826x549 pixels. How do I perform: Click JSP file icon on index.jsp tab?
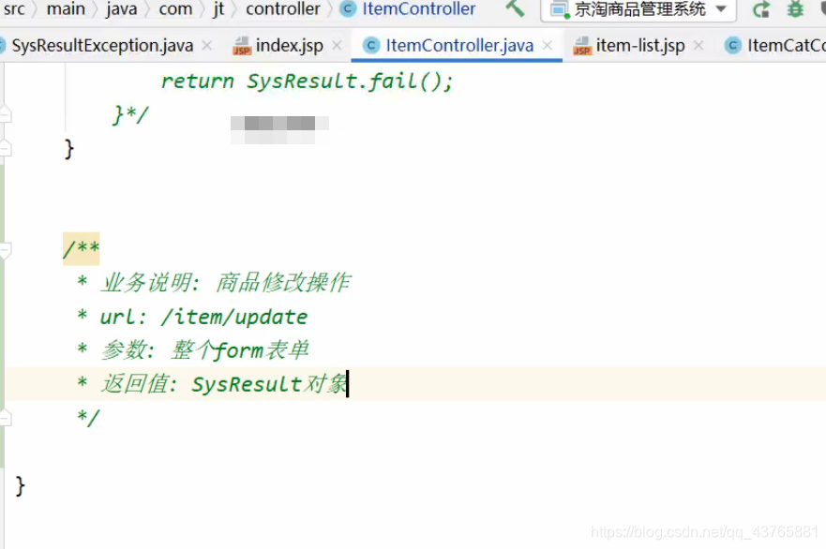[x=241, y=46]
